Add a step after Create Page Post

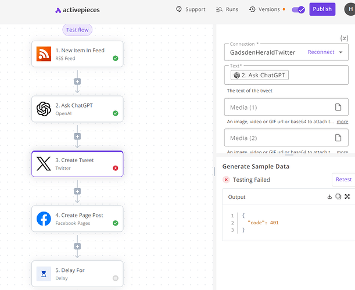[77, 246]
